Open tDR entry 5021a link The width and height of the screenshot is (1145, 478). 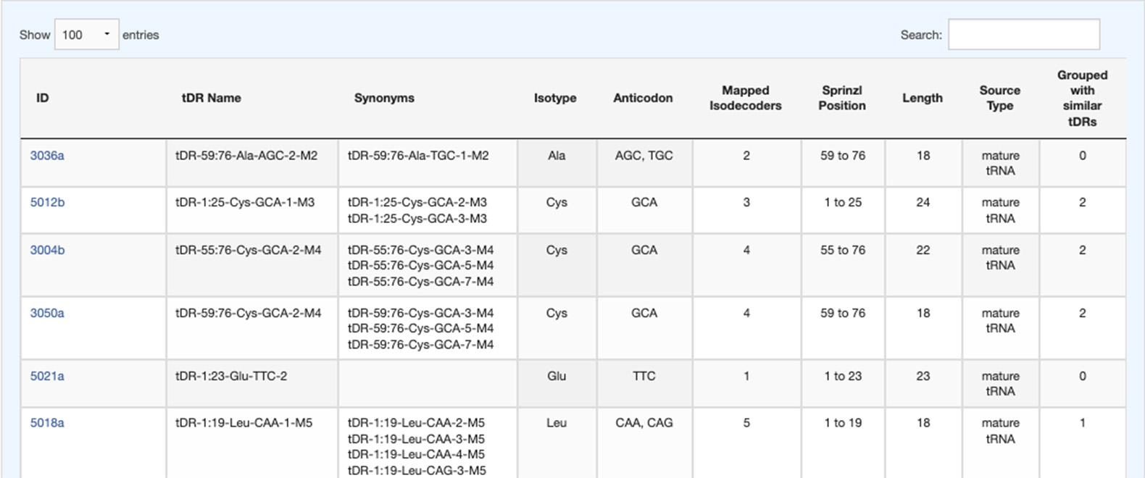(47, 377)
